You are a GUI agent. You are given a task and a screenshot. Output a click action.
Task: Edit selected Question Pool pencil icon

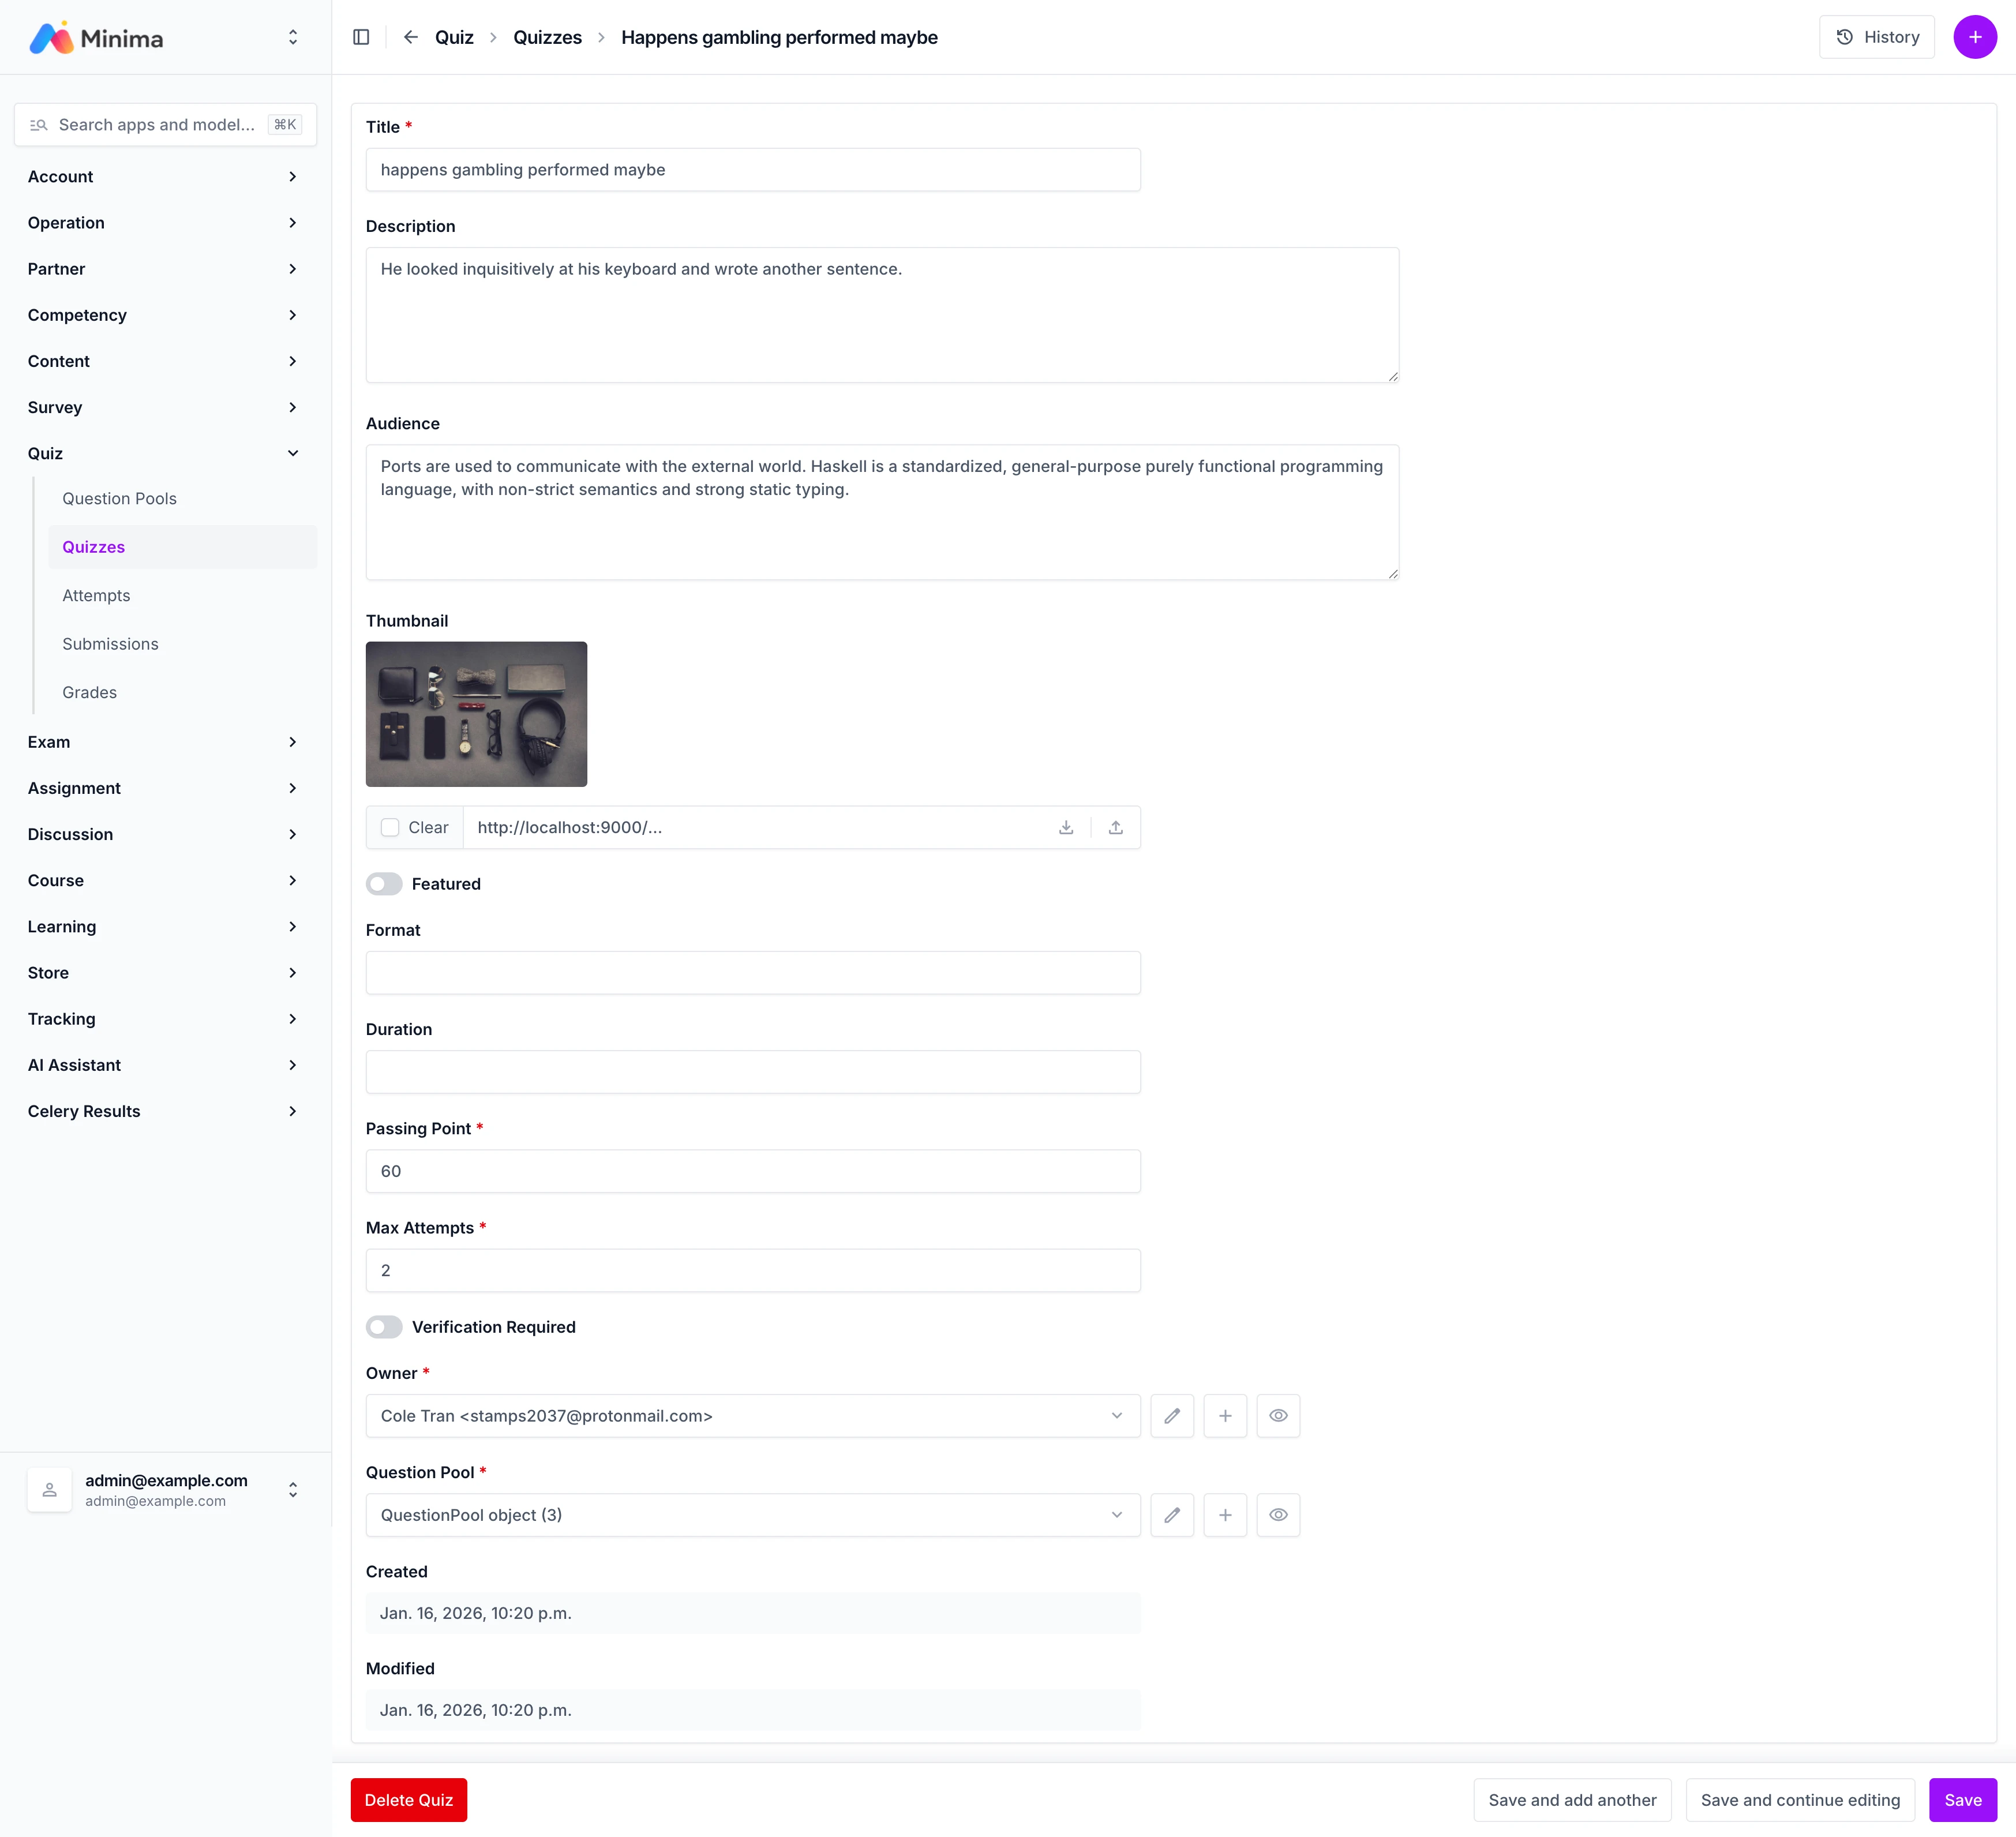1172,1514
